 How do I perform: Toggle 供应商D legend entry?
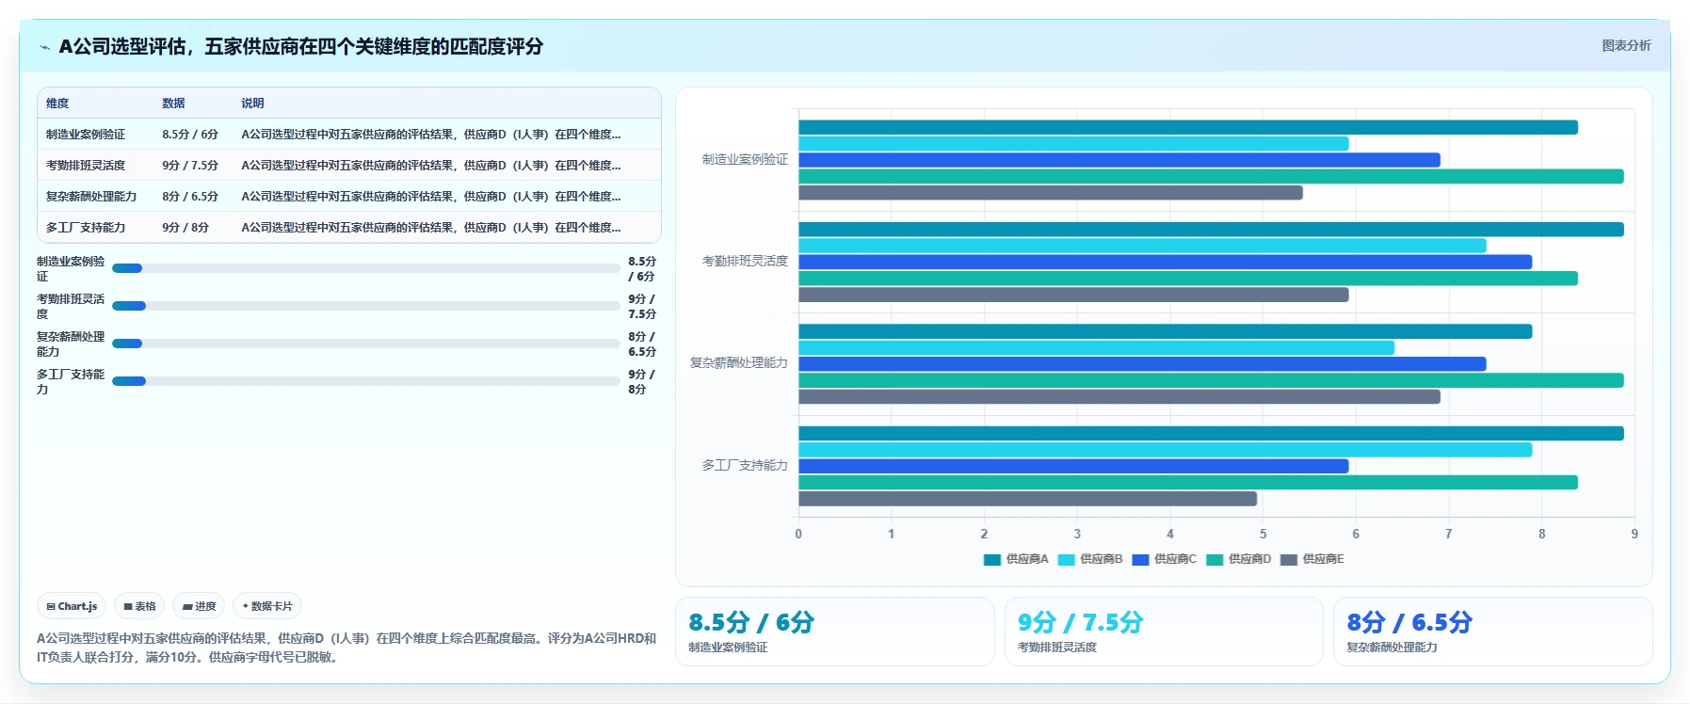point(1239,559)
